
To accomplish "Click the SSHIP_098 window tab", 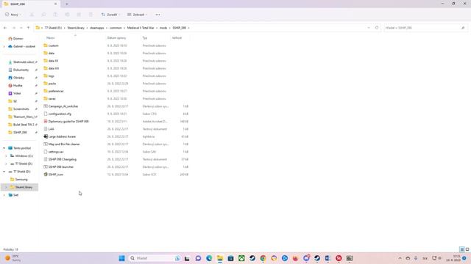I will (30, 4).
